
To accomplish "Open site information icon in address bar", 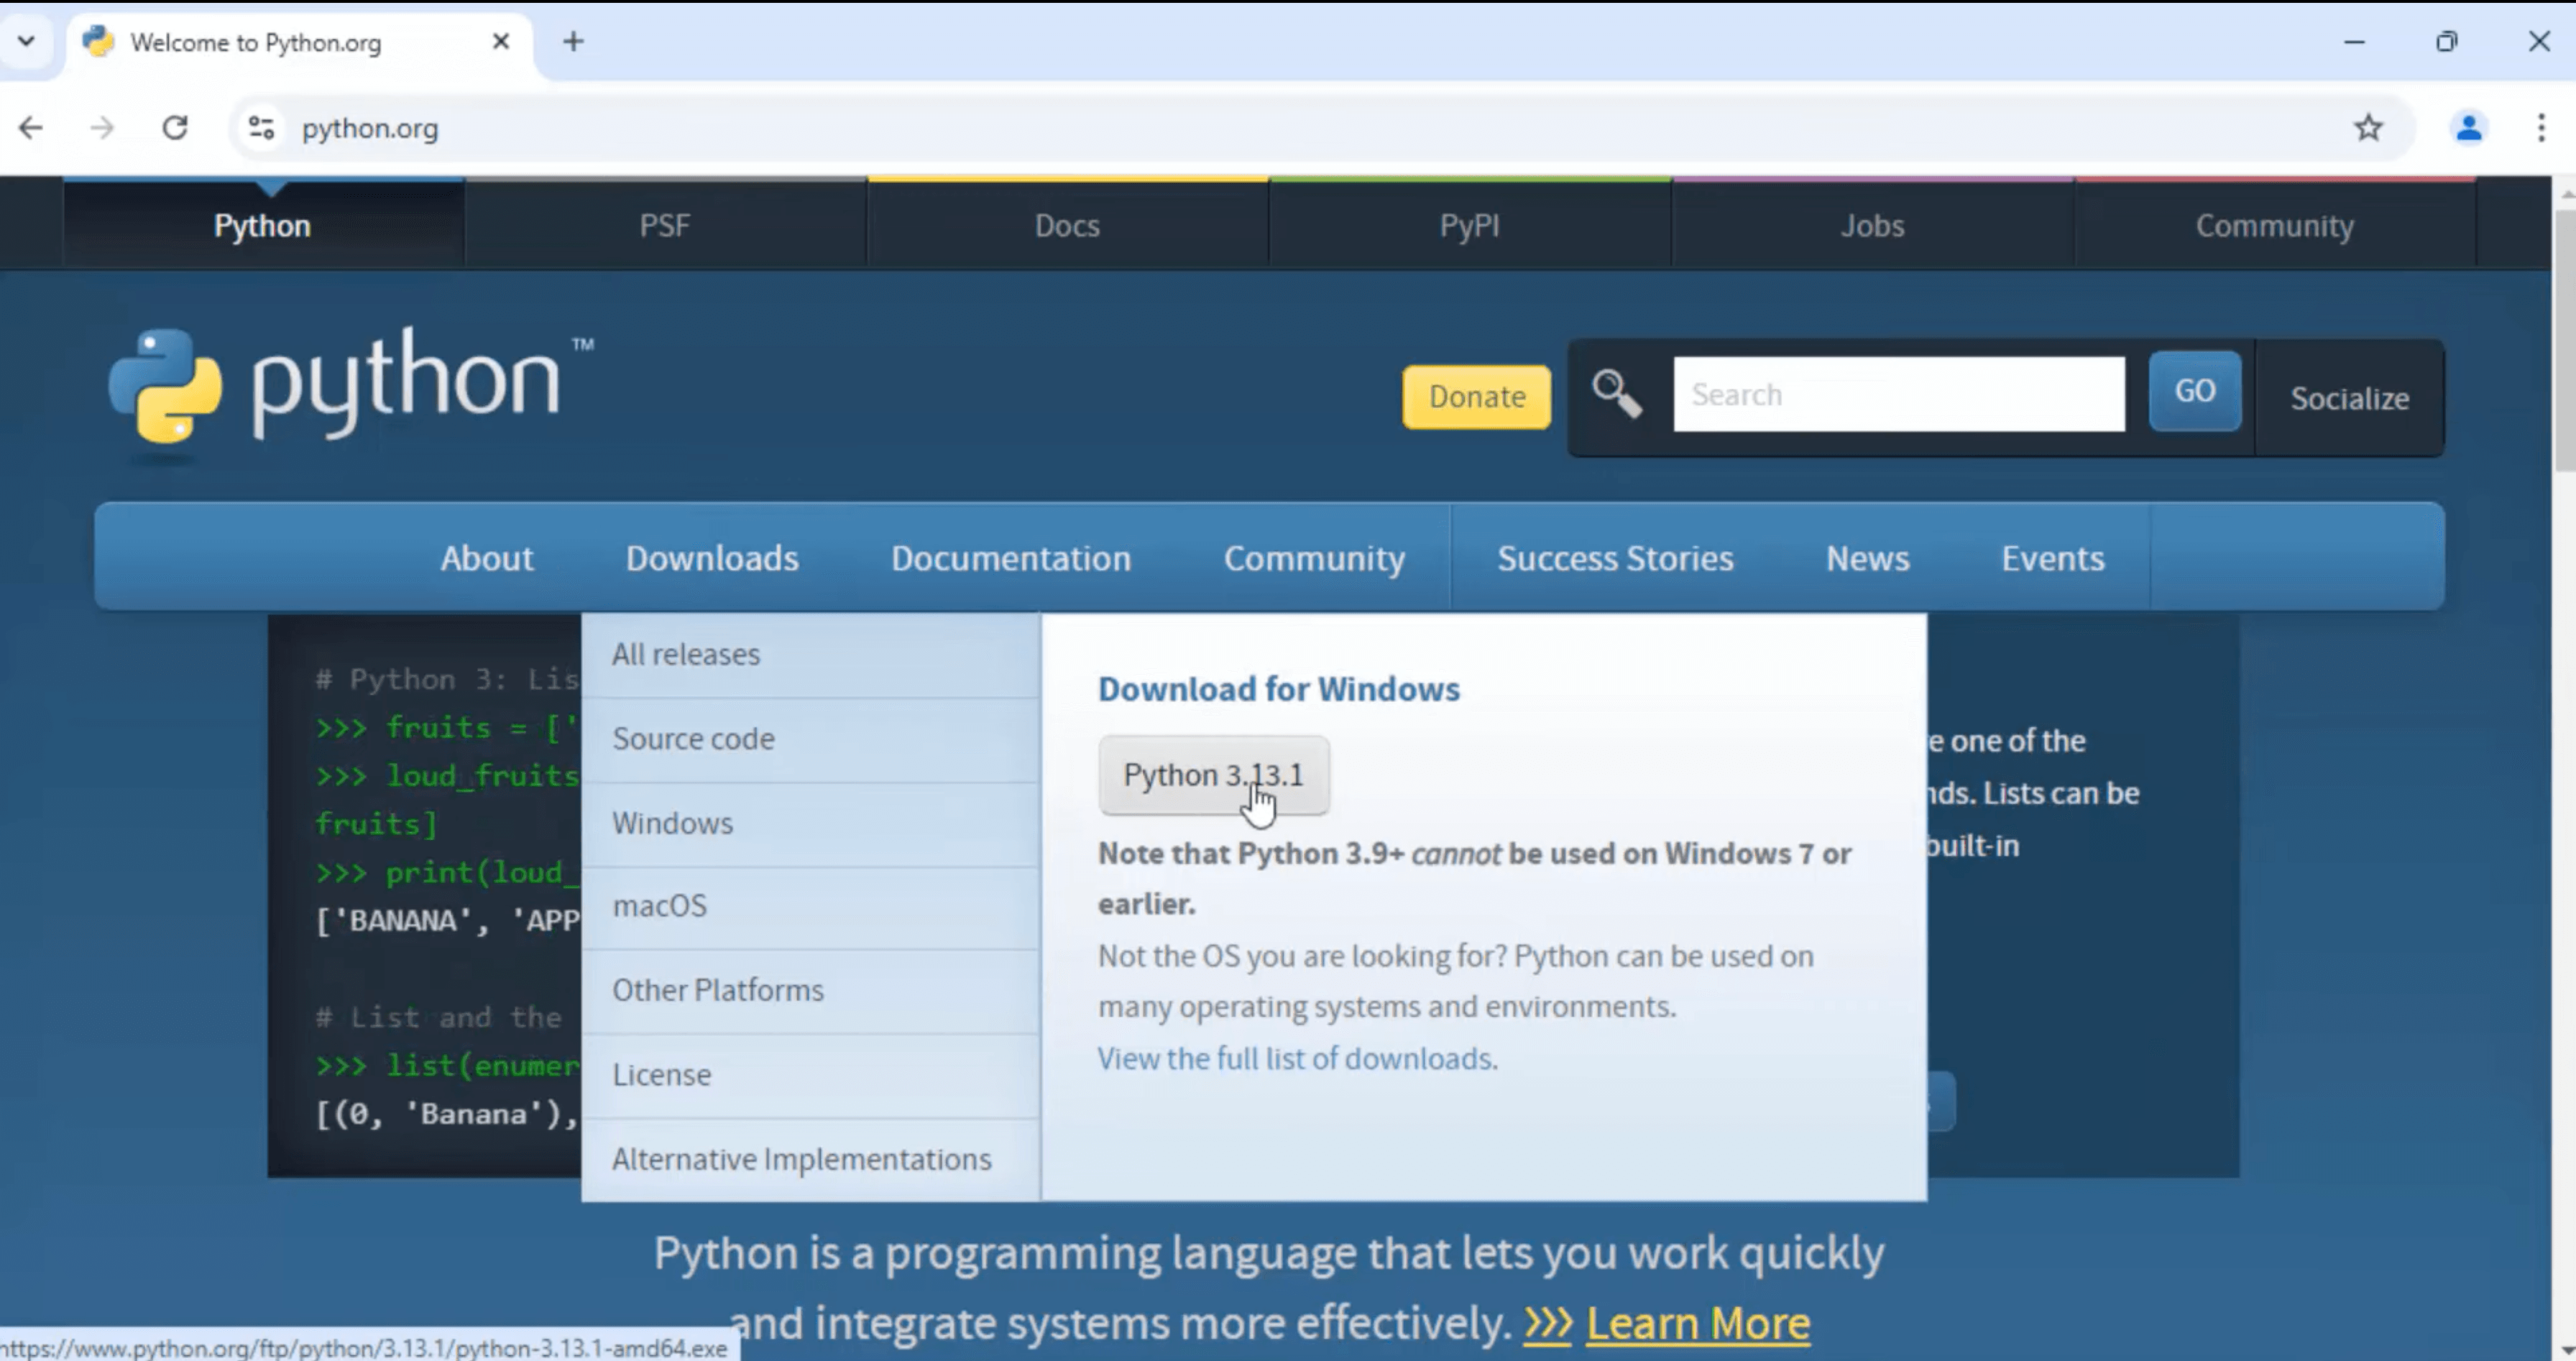I will pyautogui.click(x=262, y=128).
